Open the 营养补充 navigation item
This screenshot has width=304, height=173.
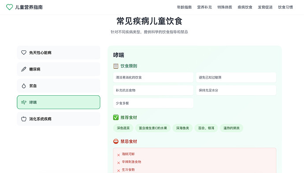[x=204, y=7]
